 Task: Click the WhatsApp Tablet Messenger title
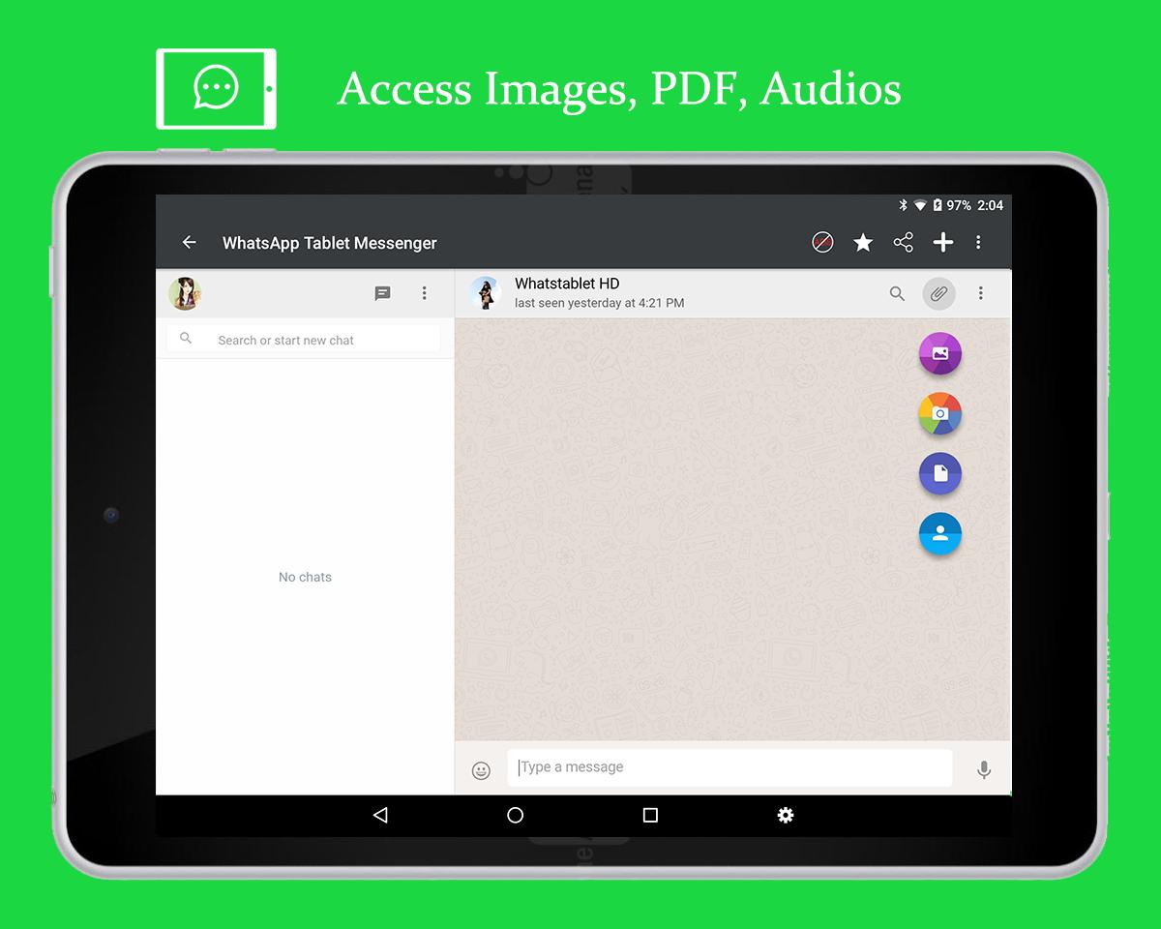pyautogui.click(x=330, y=243)
